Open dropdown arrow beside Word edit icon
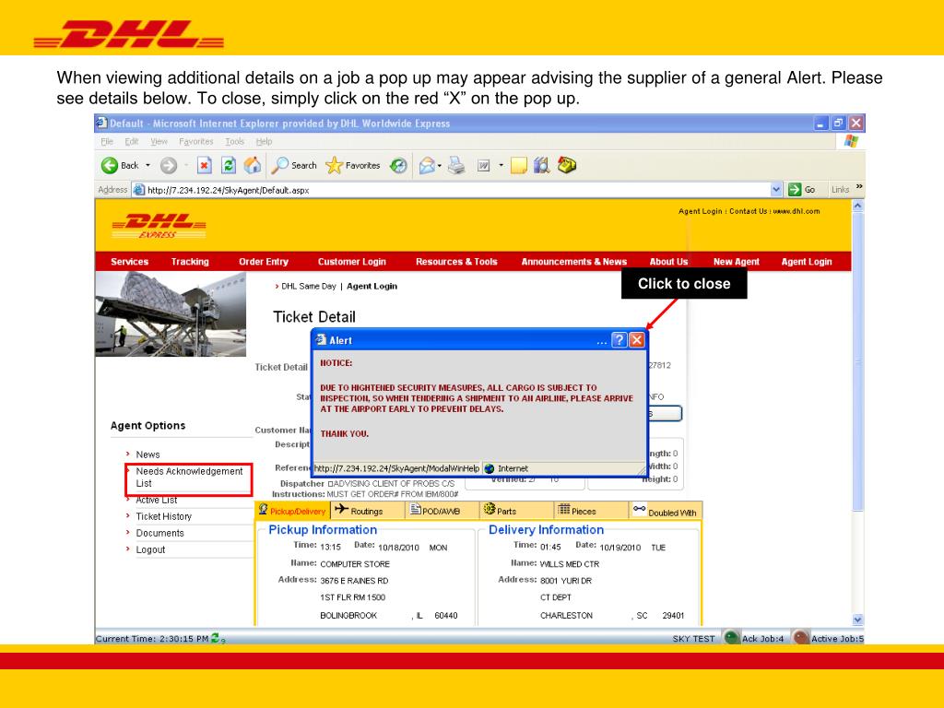This screenshot has height=708, width=944. (x=501, y=165)
